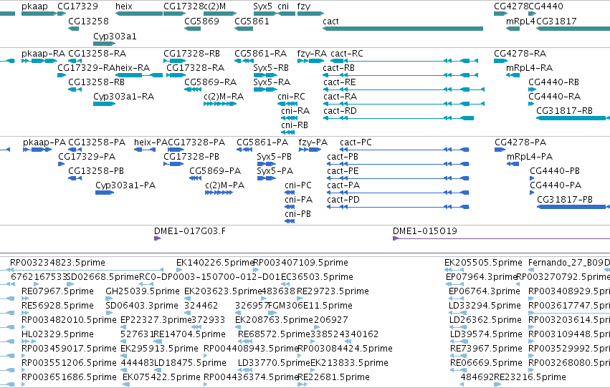Select transcript pkaap-RA

(x=43, y=54)
